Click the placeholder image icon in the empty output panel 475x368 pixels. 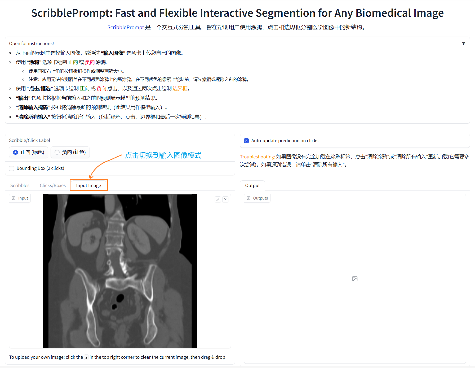pyautogui.click(x=355, y=279)
